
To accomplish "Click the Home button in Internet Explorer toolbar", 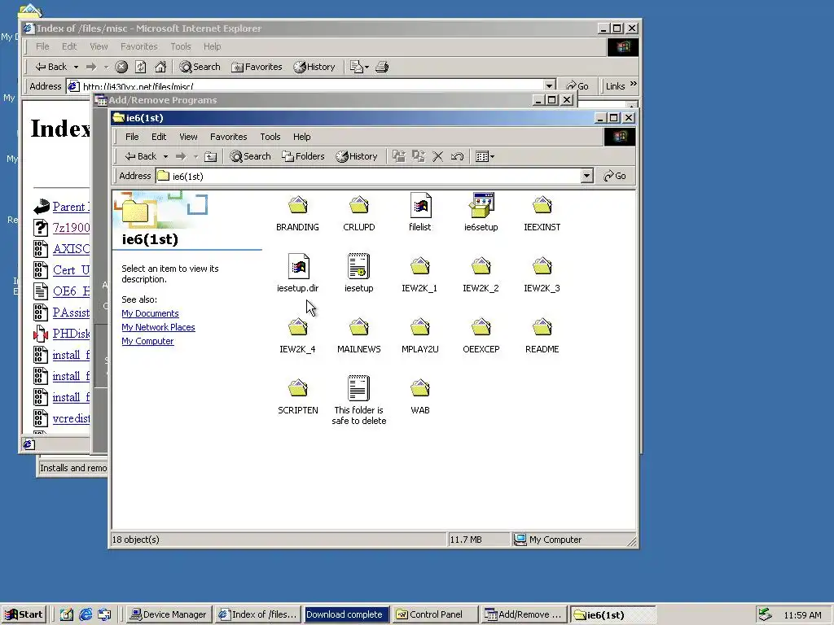I will tap(160, 67).
